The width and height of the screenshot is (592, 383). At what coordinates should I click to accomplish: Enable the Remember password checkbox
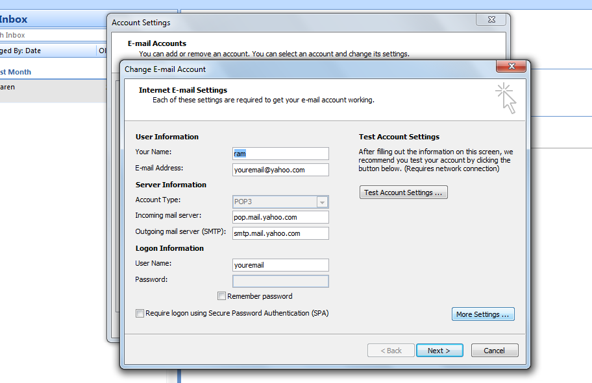click(222, 296)
